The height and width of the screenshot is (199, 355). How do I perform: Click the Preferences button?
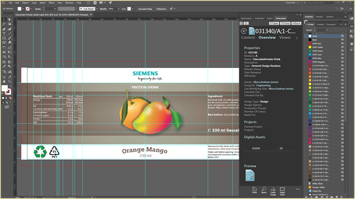[161, 9]
